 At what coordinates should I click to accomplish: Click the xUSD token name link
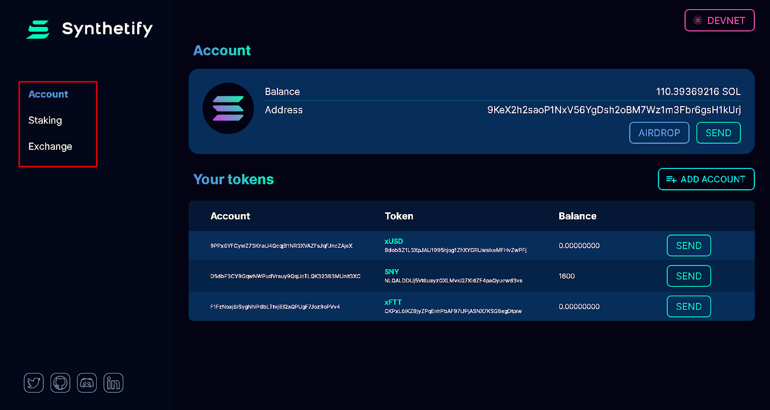click(x=394, y=241)
